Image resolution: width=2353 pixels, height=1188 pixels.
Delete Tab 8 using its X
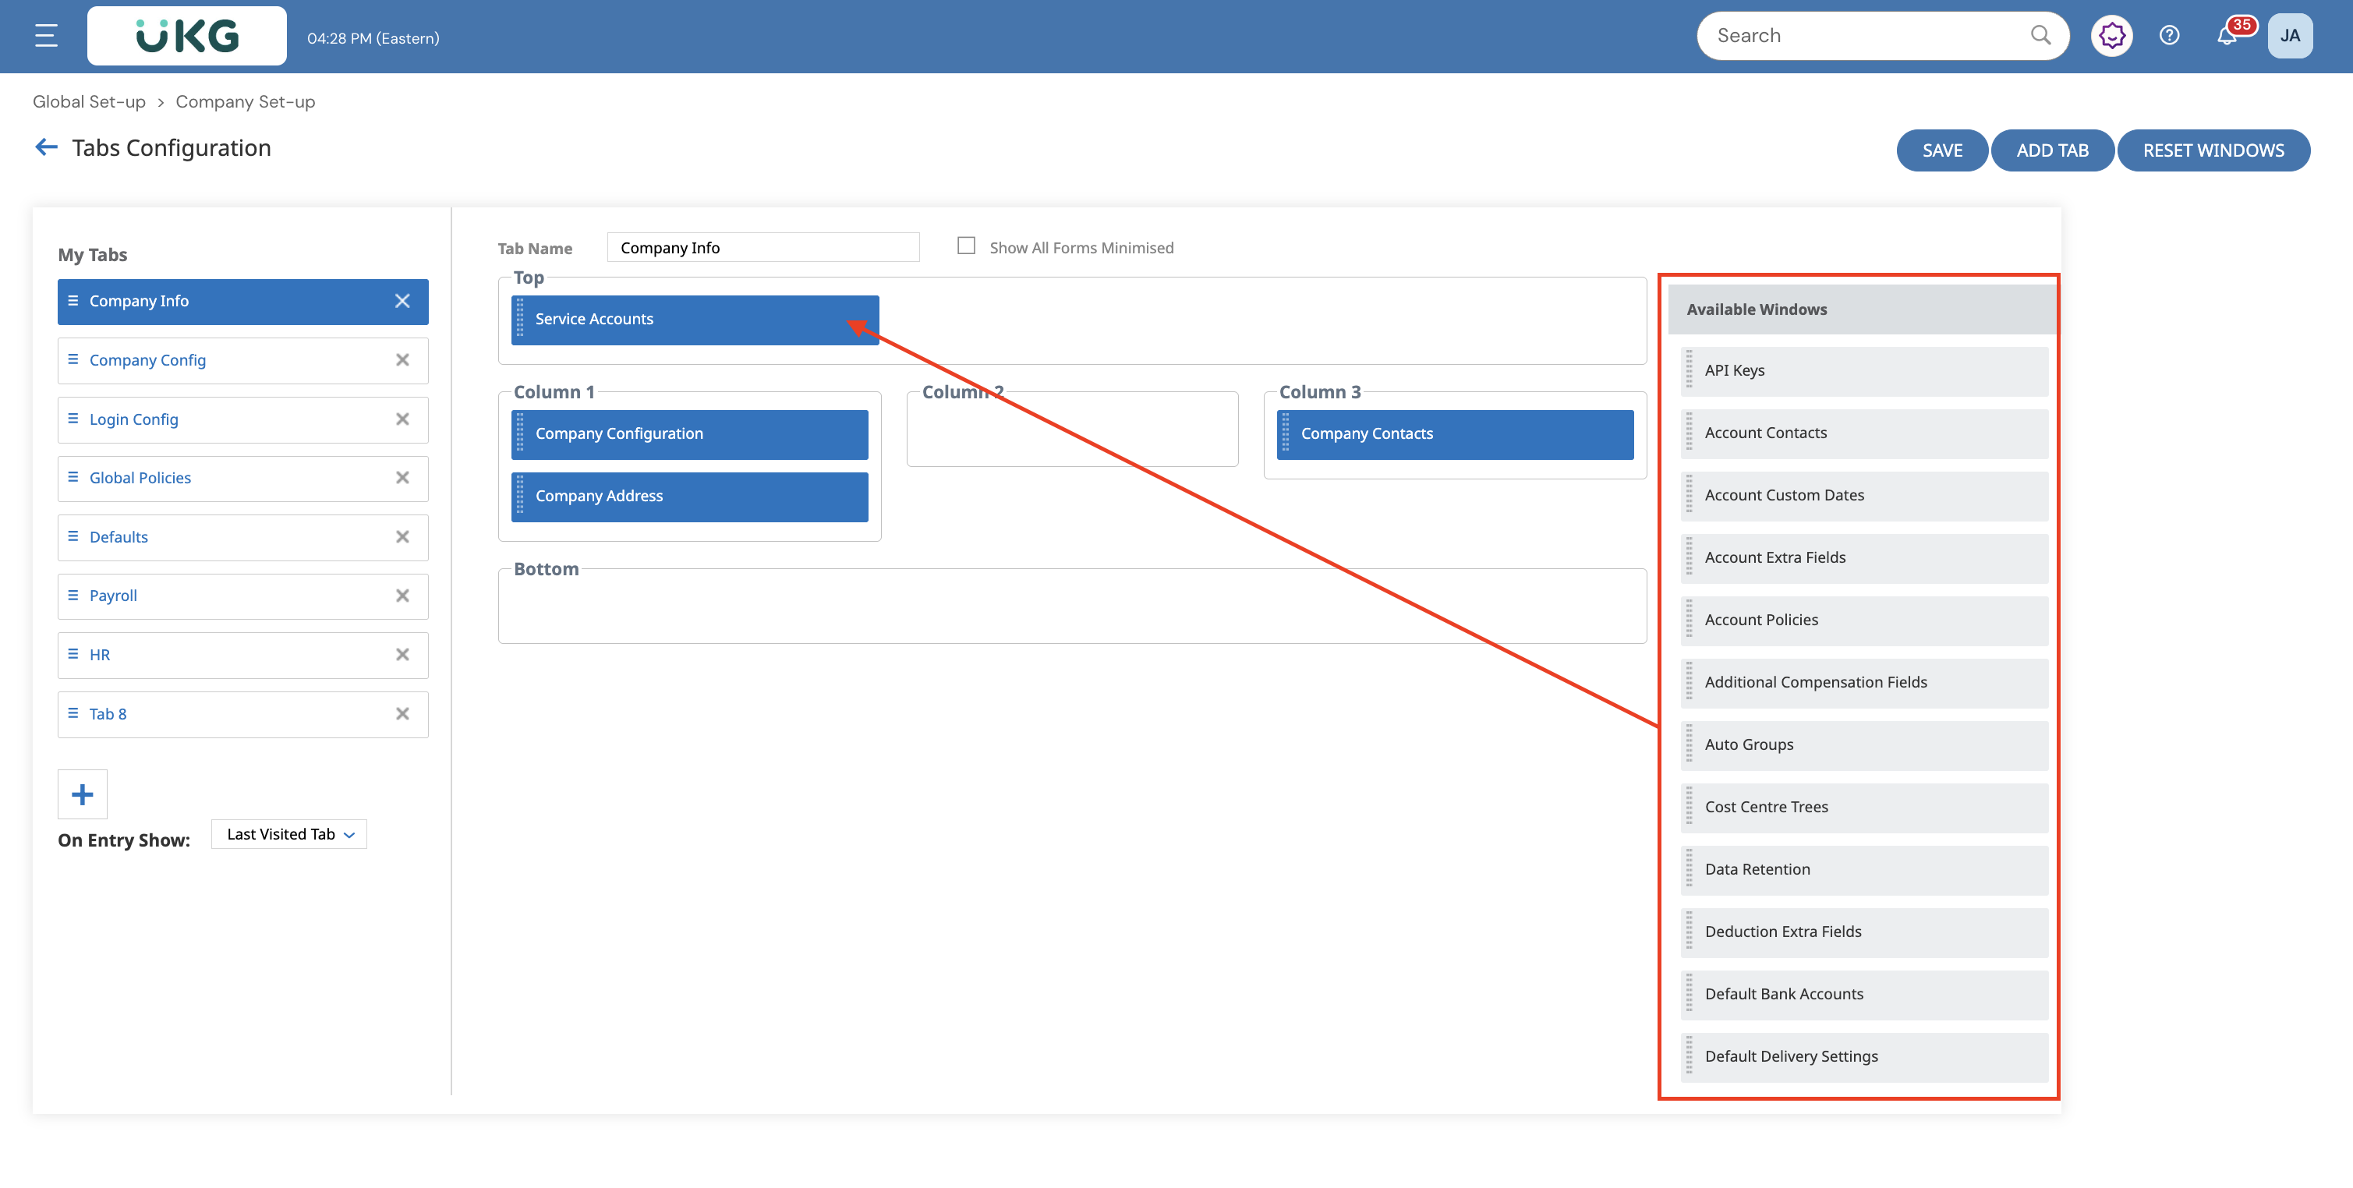pos(402,713)
